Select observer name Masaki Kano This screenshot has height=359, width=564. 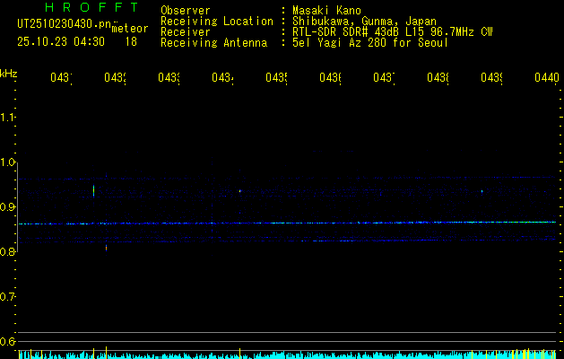click(x=326, y=11)
